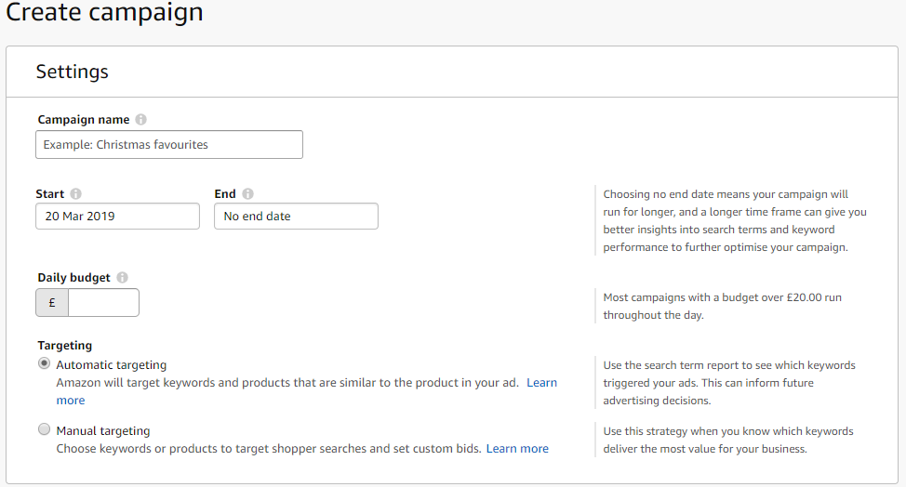
Task: Click the Create campaign page title
Action: 104,12
